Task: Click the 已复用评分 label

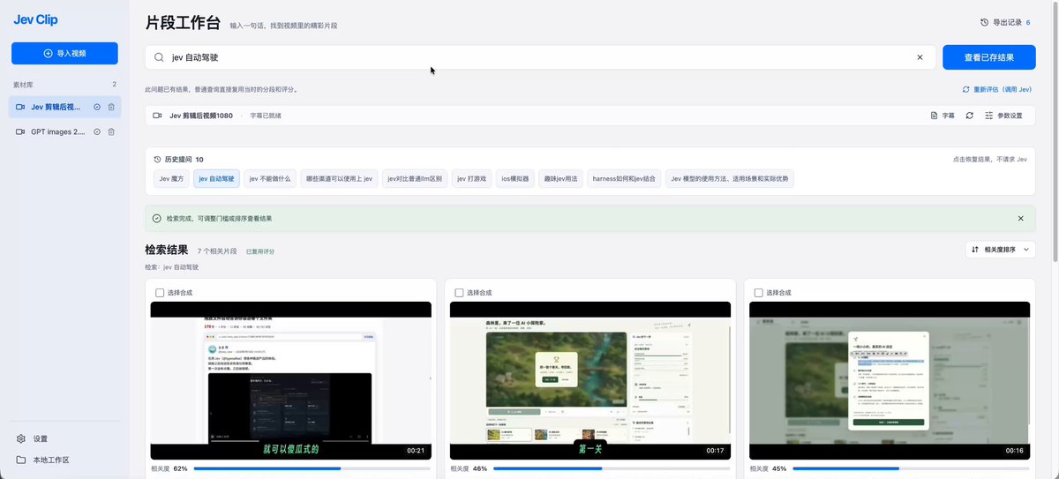Action: click(260, 251)
